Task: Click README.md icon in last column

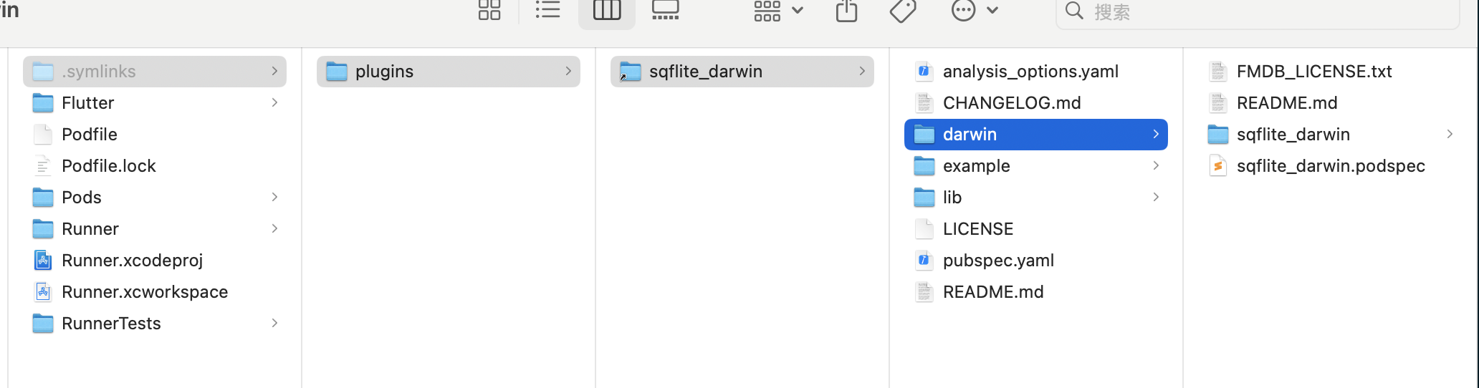Action: tap(1218, 103)
